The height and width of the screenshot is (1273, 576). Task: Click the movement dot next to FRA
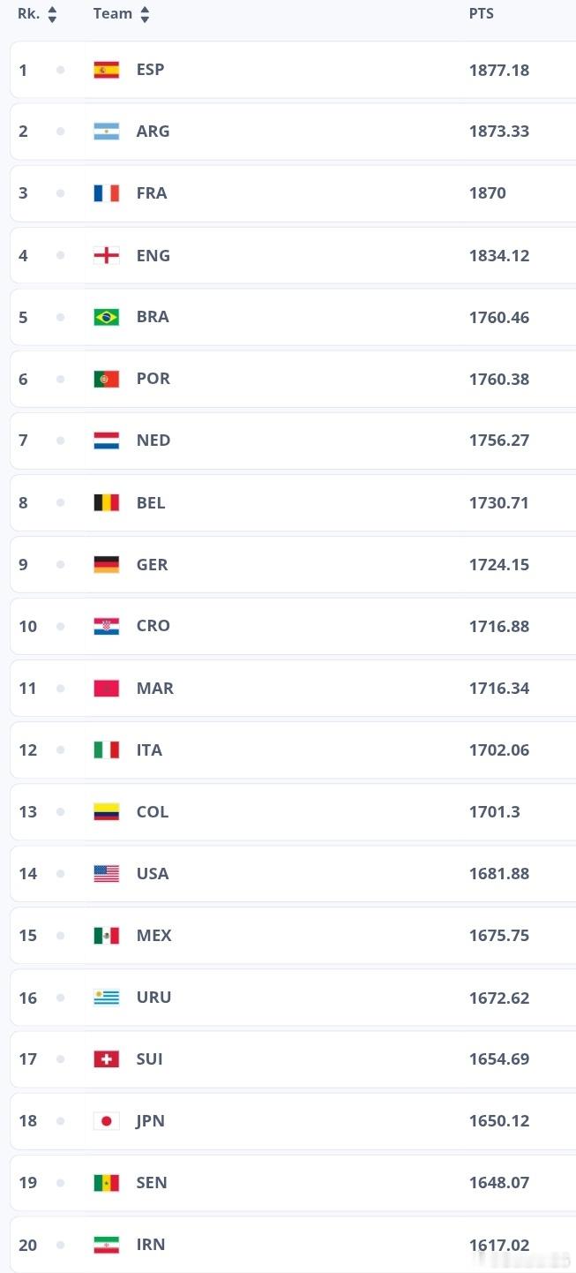(61, 192)
